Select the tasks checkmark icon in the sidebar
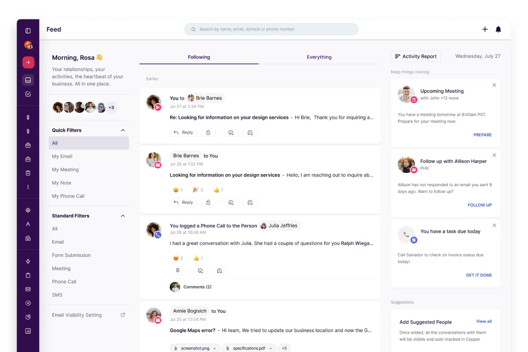The width and height of the screenshot is (528, 352). click(x=28, y=94)
